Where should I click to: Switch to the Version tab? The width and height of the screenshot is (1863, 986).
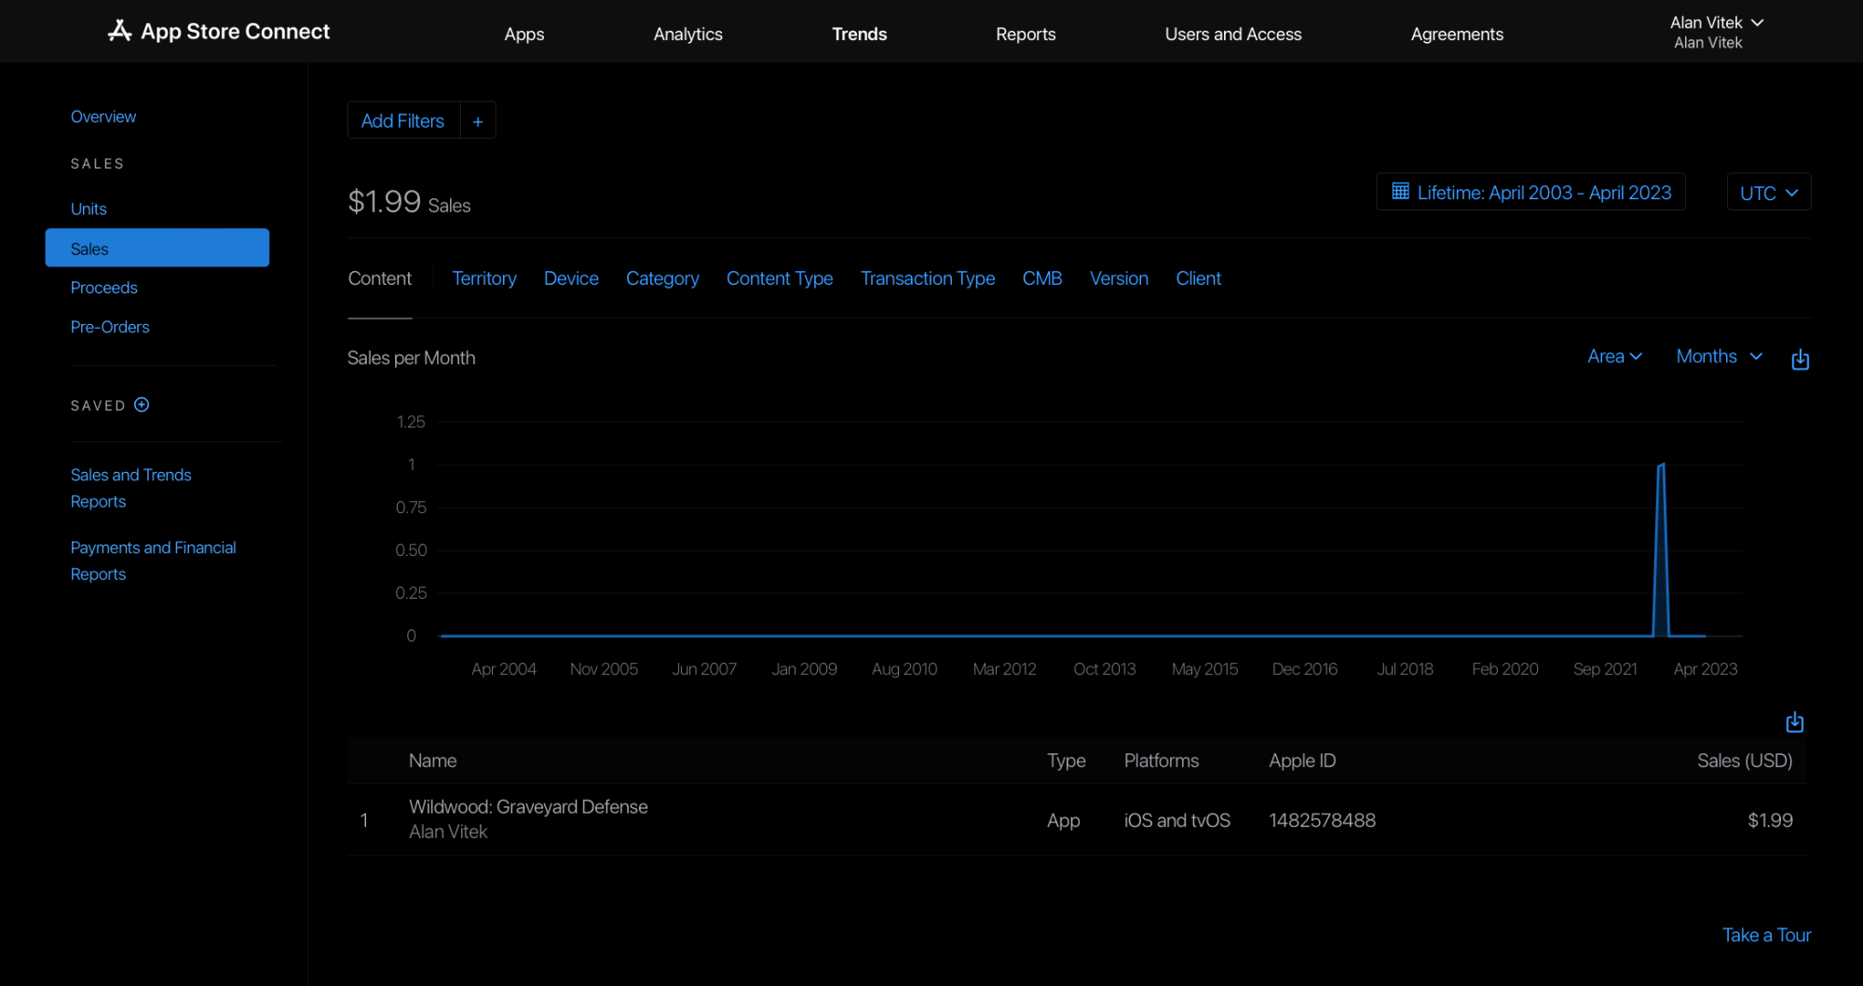[1119, 278]
